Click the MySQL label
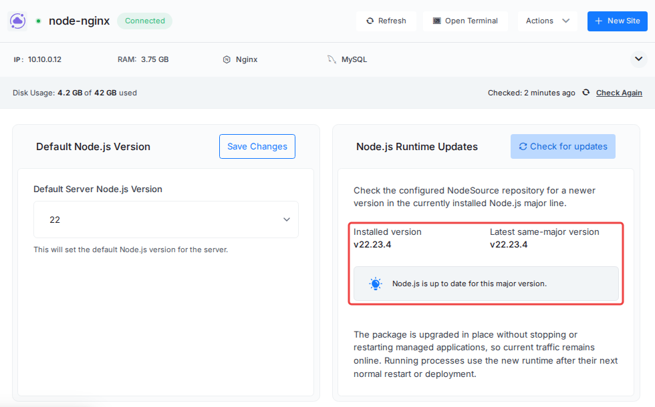655x407 pixels. 354,59
